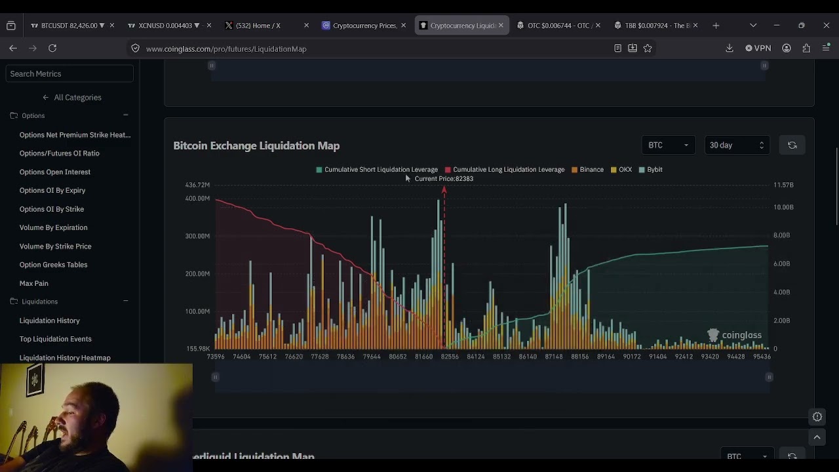
Task: Open the workspaces icon left of the tabs
Action: point(11,25)
